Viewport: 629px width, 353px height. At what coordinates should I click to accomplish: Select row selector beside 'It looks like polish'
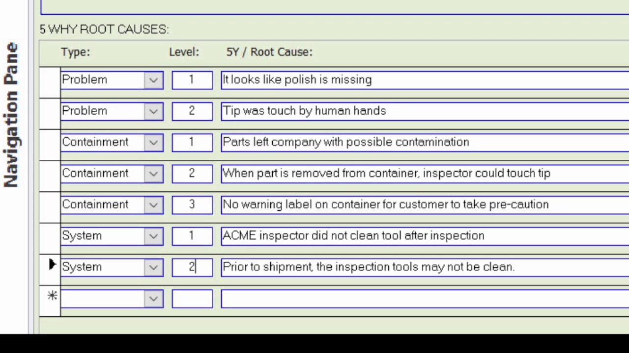pyautogui.click(x=50, y=81)
